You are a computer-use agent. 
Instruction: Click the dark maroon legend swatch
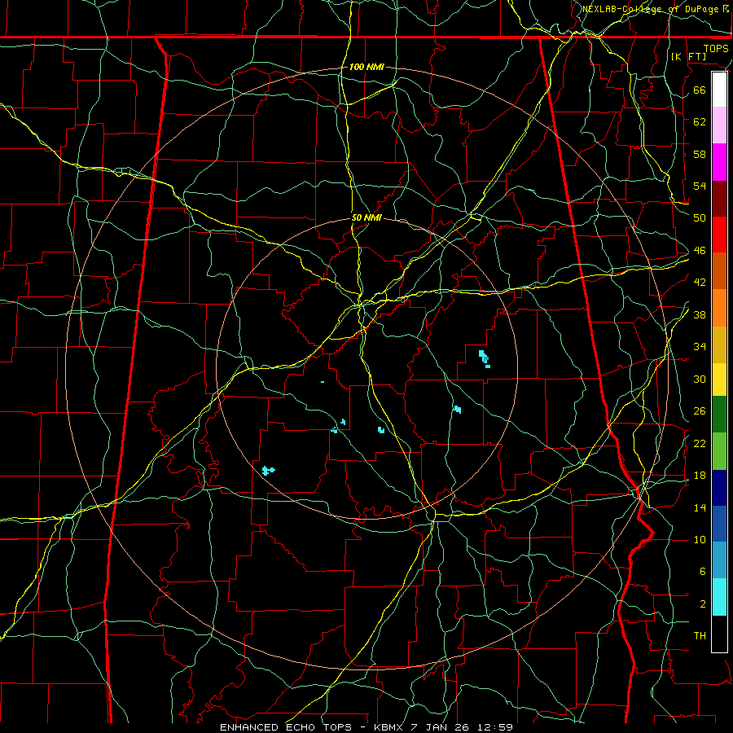pos(719,199)
